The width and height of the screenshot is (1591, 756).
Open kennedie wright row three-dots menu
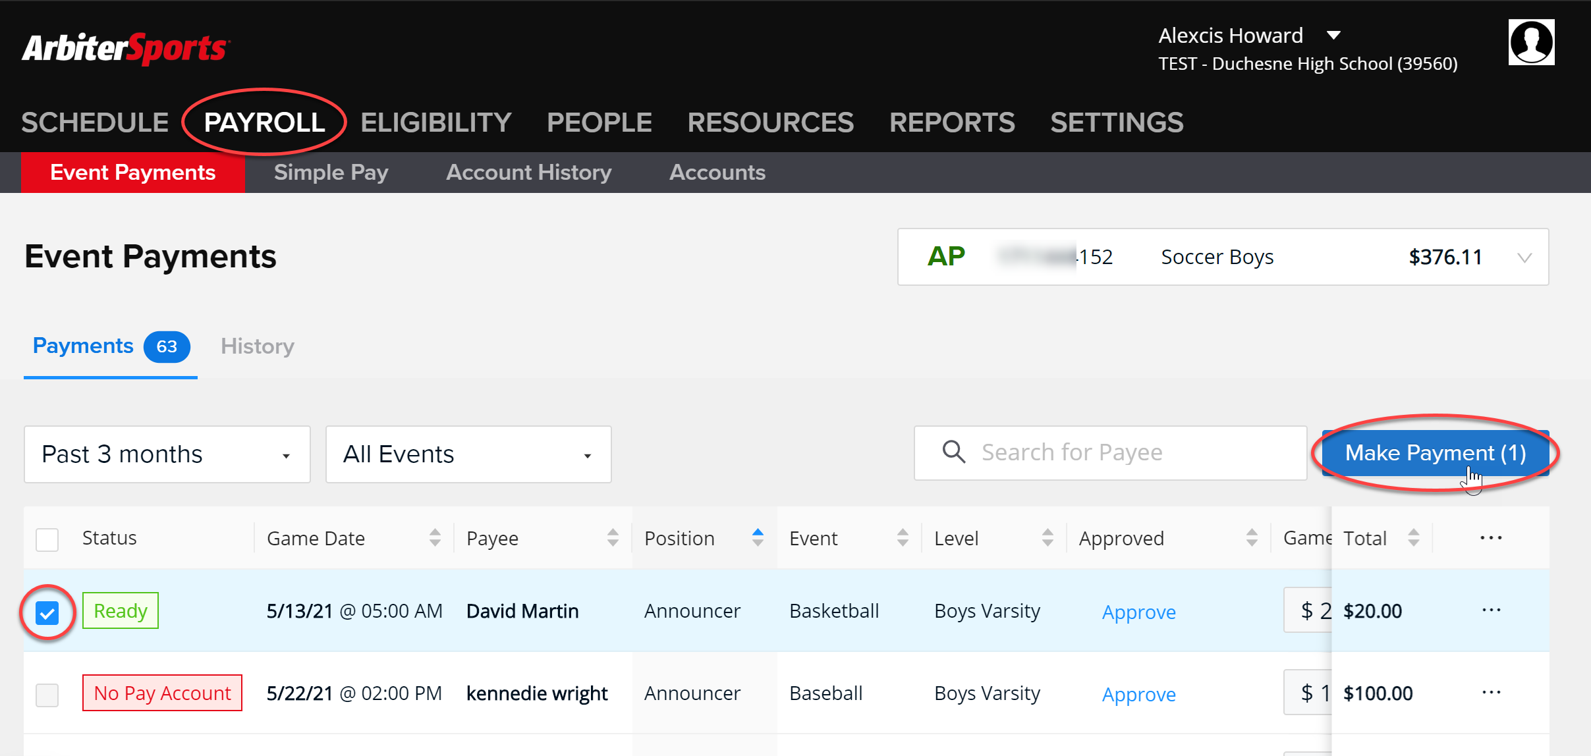click(x=1491, y=693)
